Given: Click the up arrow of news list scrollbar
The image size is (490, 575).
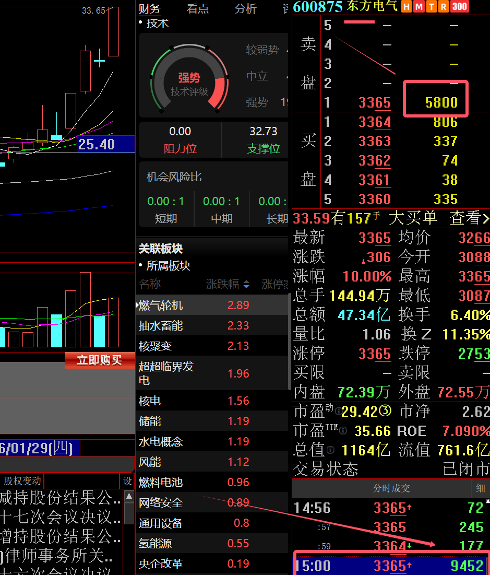Looking at the screenshot, I should 129,497.
